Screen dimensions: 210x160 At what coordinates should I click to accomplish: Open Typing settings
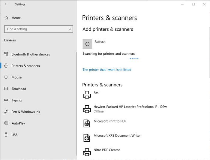pyautogui.click(x=13, y=100)
